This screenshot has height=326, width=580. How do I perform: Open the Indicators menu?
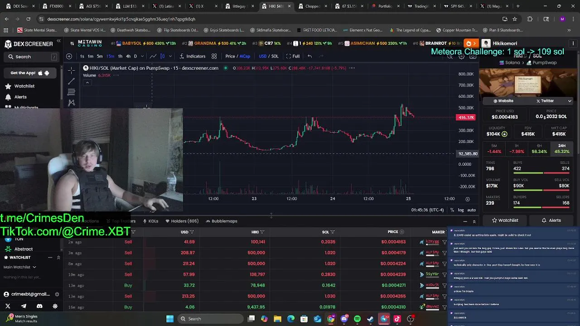click(192, 56)
